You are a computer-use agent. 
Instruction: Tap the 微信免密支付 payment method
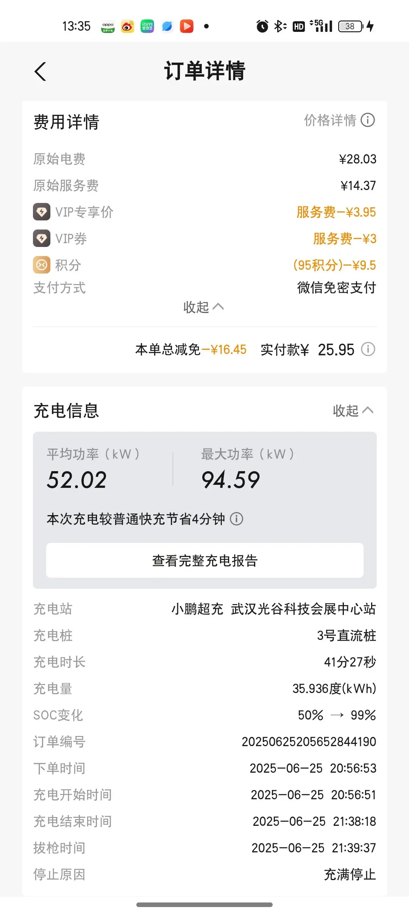pos(337,288)
